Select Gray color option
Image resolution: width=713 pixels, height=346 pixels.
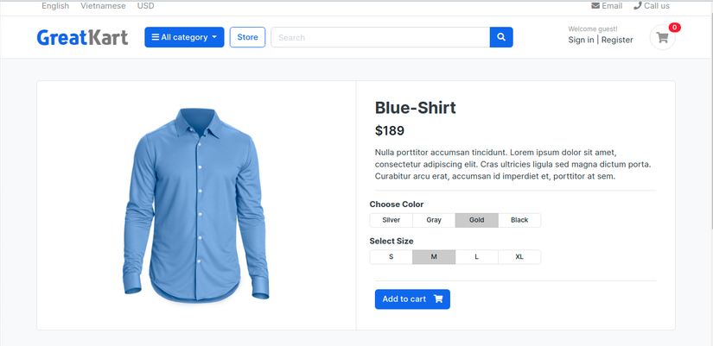coord(434,220)
